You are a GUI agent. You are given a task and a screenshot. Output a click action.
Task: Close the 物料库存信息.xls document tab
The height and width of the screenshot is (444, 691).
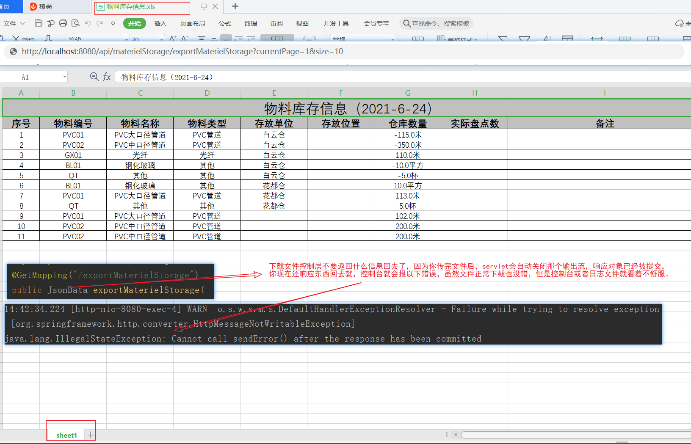[x=215, y=6]
